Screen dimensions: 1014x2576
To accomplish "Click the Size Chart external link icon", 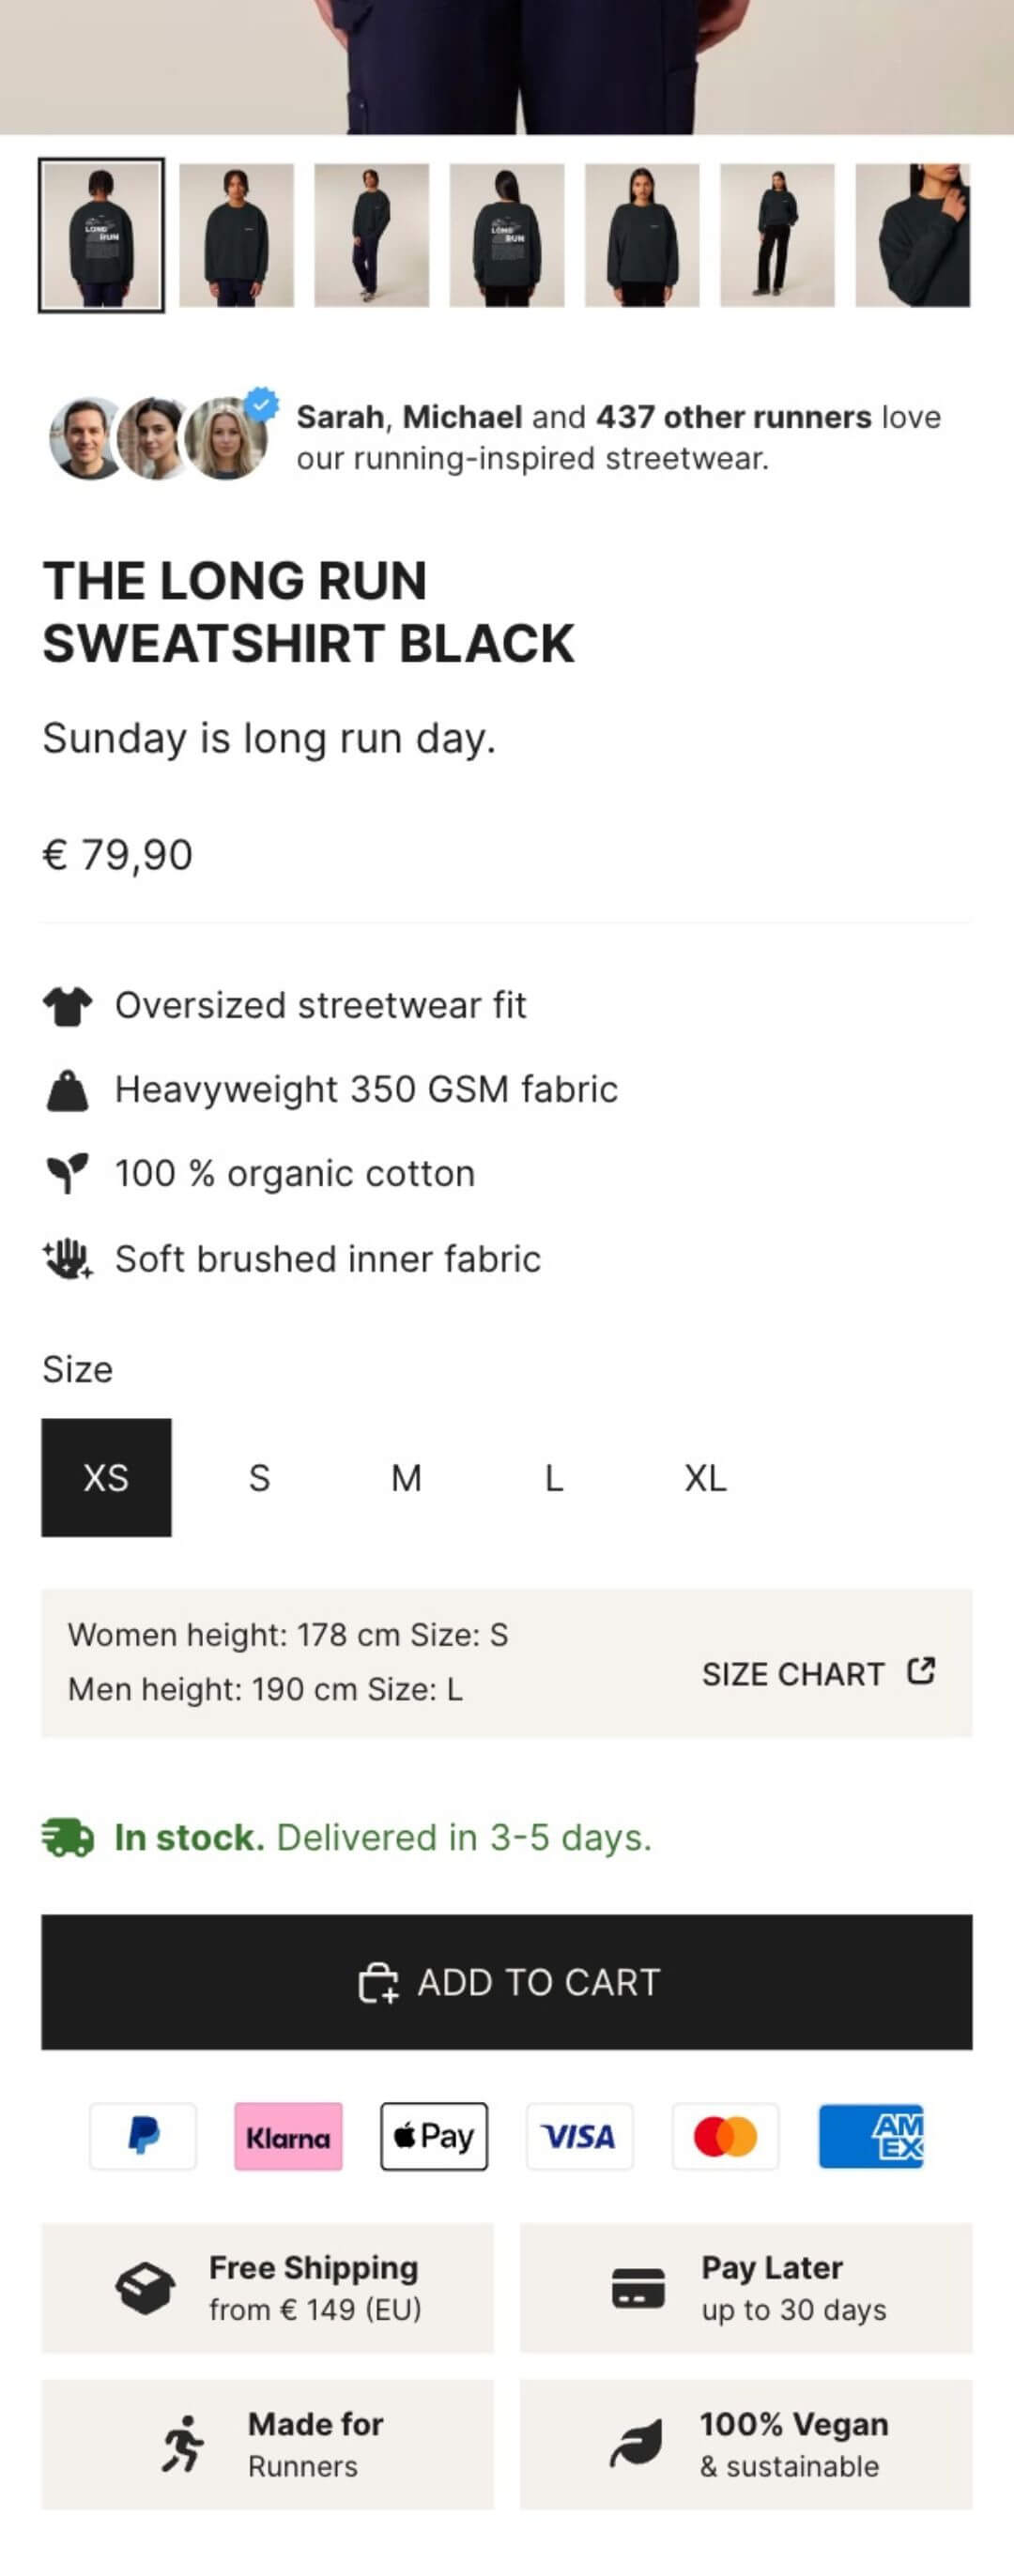I will point(921,1671).
